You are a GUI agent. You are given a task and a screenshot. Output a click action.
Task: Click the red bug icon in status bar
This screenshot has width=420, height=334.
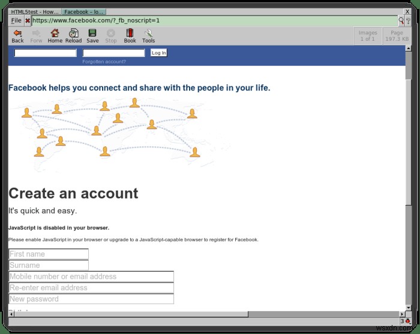coord(408,321)
